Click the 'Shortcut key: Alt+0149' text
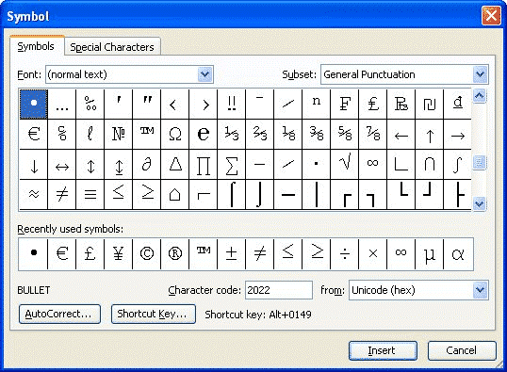507x372 pixels. (258, 315)
